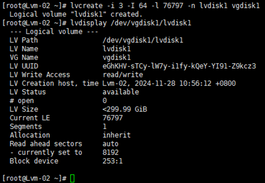Click the Read ahead sectors value 'auto'
The height and width of the screenshot is (183, 265).
111,144
